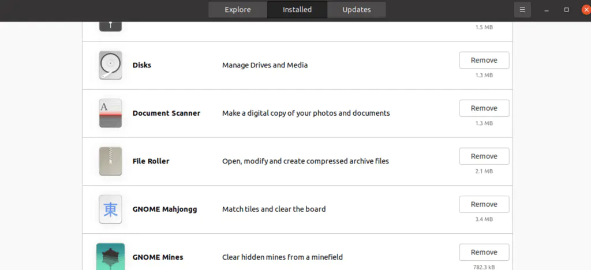Click the GNOME Mahjongg tile icon
Viewport: 591px width, 270px height.
(x=110, y=209)
